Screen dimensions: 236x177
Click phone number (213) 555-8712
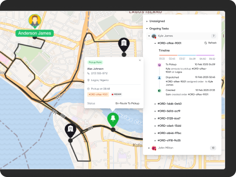click(99, 73)
